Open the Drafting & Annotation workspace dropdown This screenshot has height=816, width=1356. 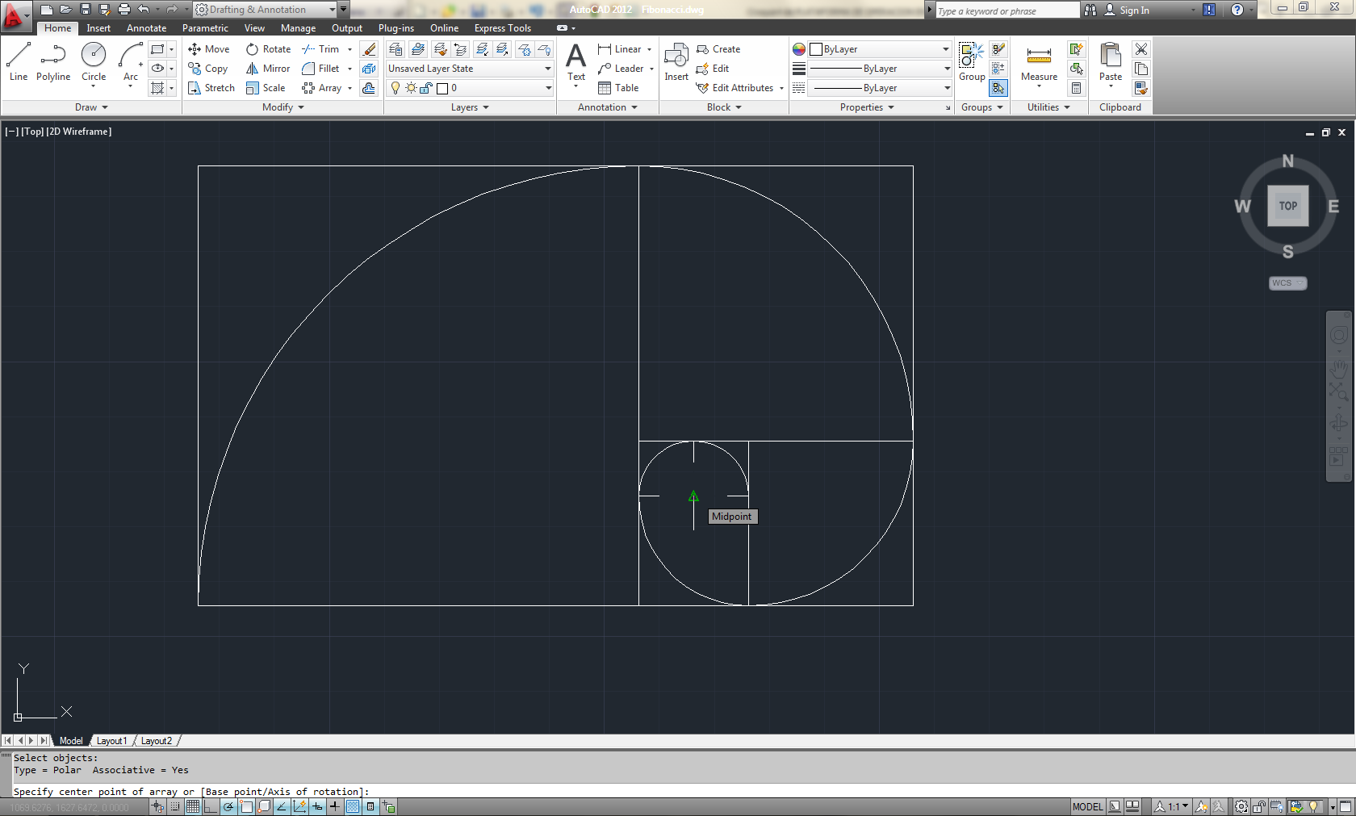click(265, 10)
